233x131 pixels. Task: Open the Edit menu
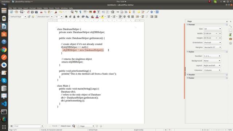point(15,8)
